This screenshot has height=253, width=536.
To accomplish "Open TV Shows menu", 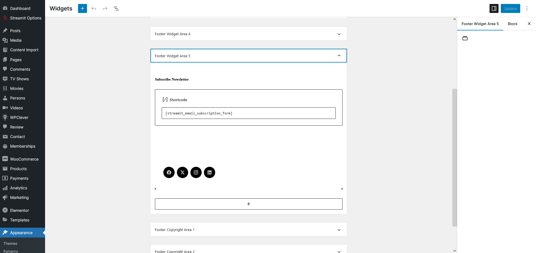I will coord(23,79).
